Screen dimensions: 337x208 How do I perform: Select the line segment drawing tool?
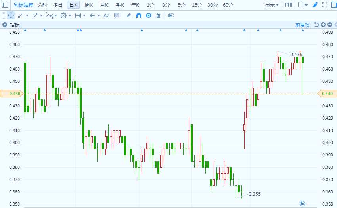click(x=21, y=15)
